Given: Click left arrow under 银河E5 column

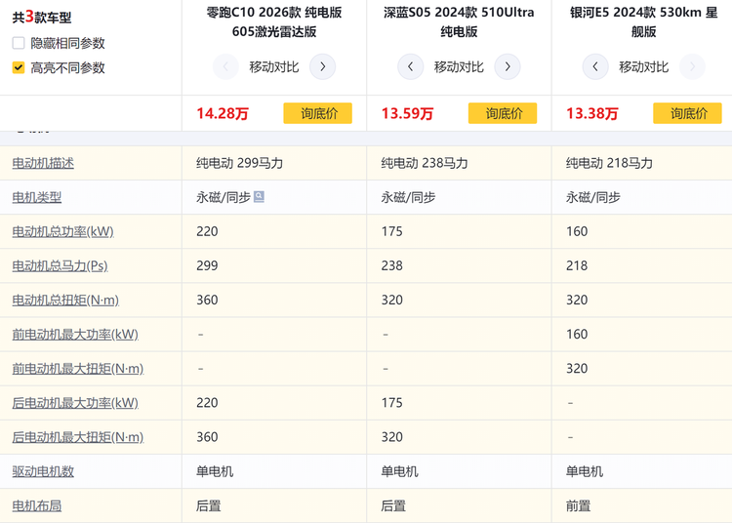Looking at the screenshot, I should (x=595, y=67).
